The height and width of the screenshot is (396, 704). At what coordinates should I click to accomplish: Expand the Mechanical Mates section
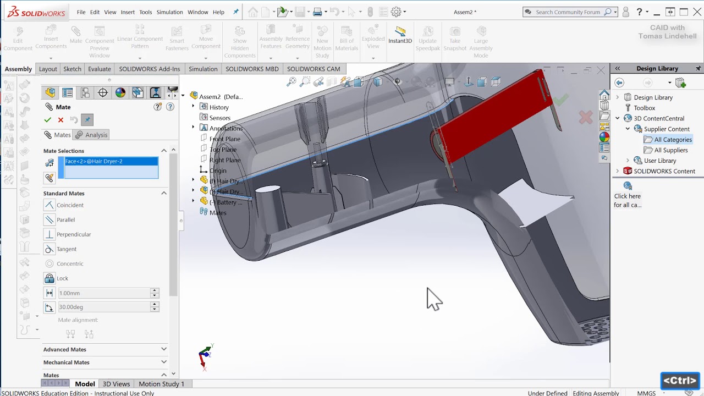click(164, 362)
